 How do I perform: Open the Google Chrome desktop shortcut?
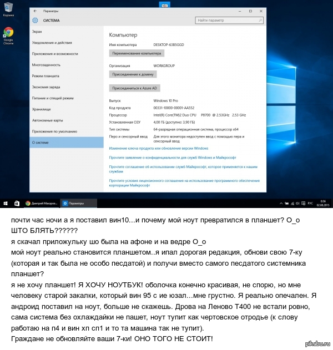tap(8, 35)
